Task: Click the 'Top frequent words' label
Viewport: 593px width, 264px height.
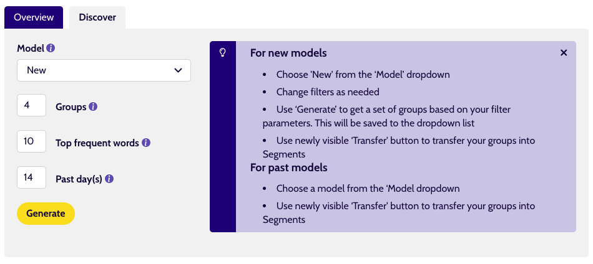Action: click(97, 143)
